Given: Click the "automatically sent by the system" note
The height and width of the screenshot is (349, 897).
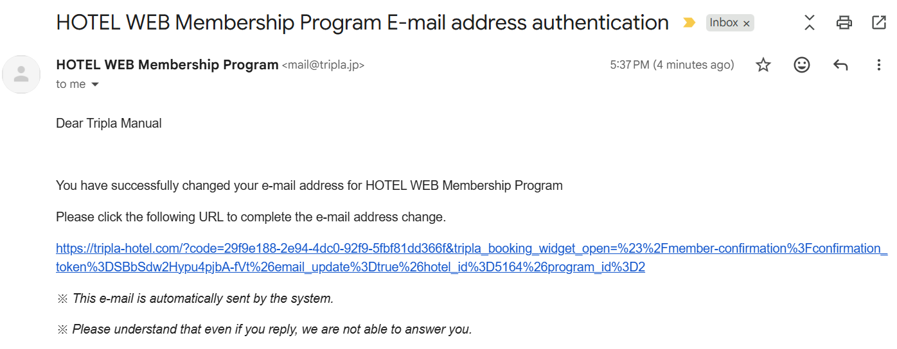Looking at the screenshot, I should click(x=202, y=298).
